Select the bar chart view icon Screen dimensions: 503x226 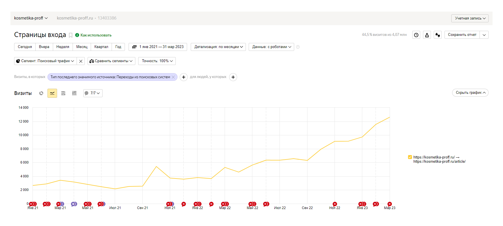[x=74, y=93]
